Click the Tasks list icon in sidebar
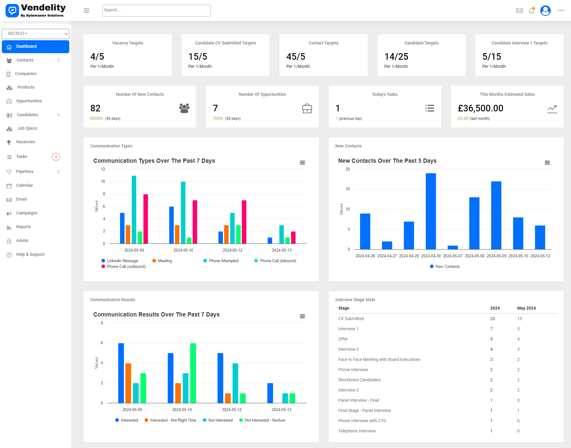Viewport: 571px width, 448px height. coord(9,157)
